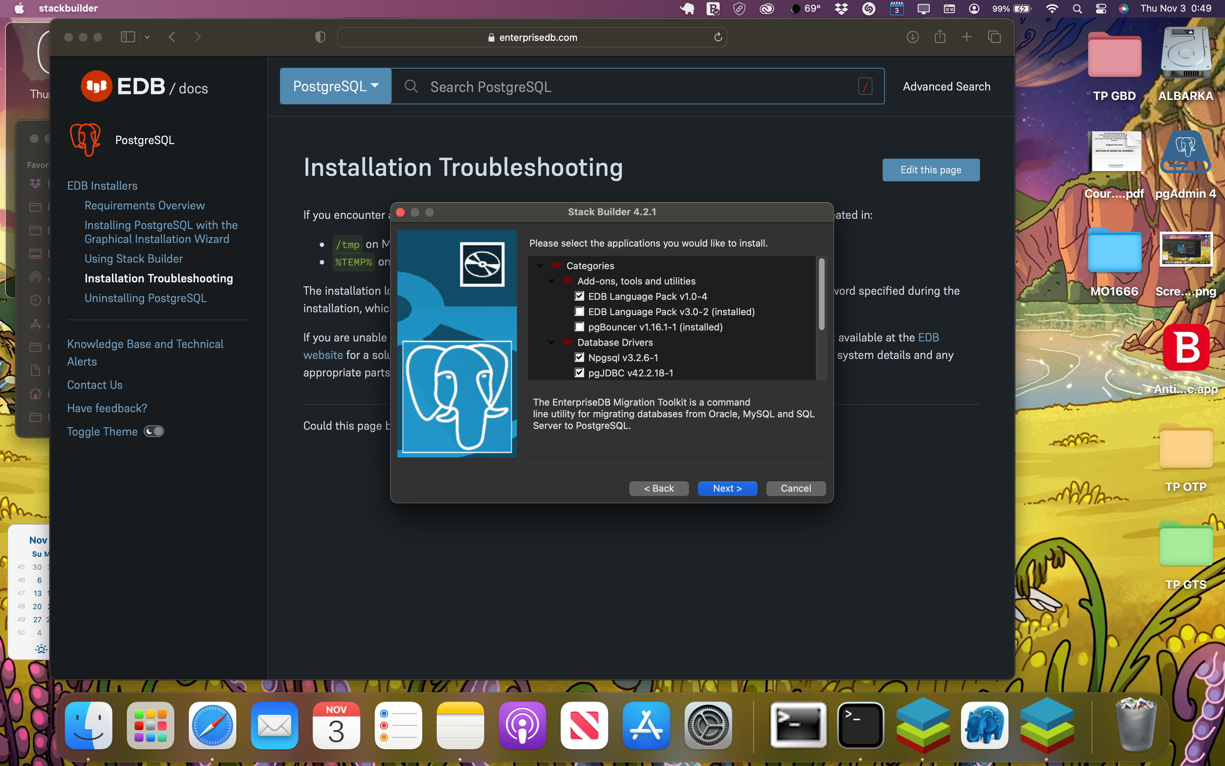
Task: Toggle Safari sidebar icon
Action: (128, 37)
